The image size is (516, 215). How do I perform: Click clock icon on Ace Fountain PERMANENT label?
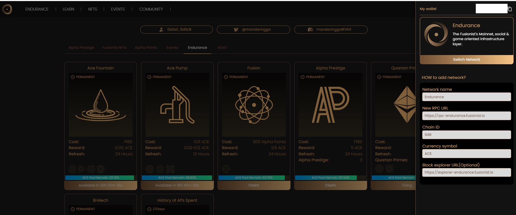coord(73,77)
